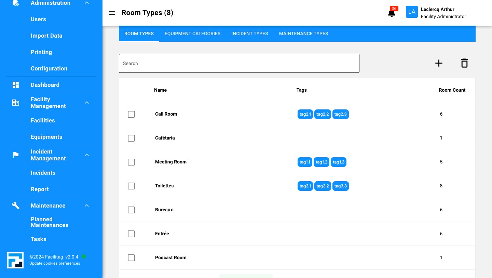
Task: Select the Dashboard icon in the sidebar
Action: [16, 85]
